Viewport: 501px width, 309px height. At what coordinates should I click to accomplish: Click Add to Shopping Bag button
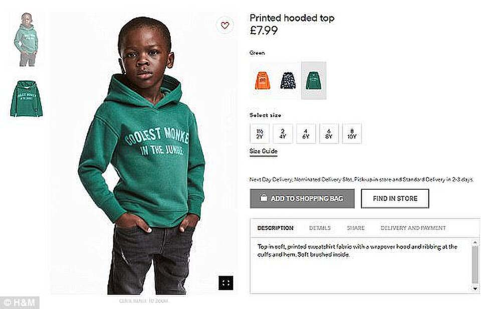click(x=302, y=199)
